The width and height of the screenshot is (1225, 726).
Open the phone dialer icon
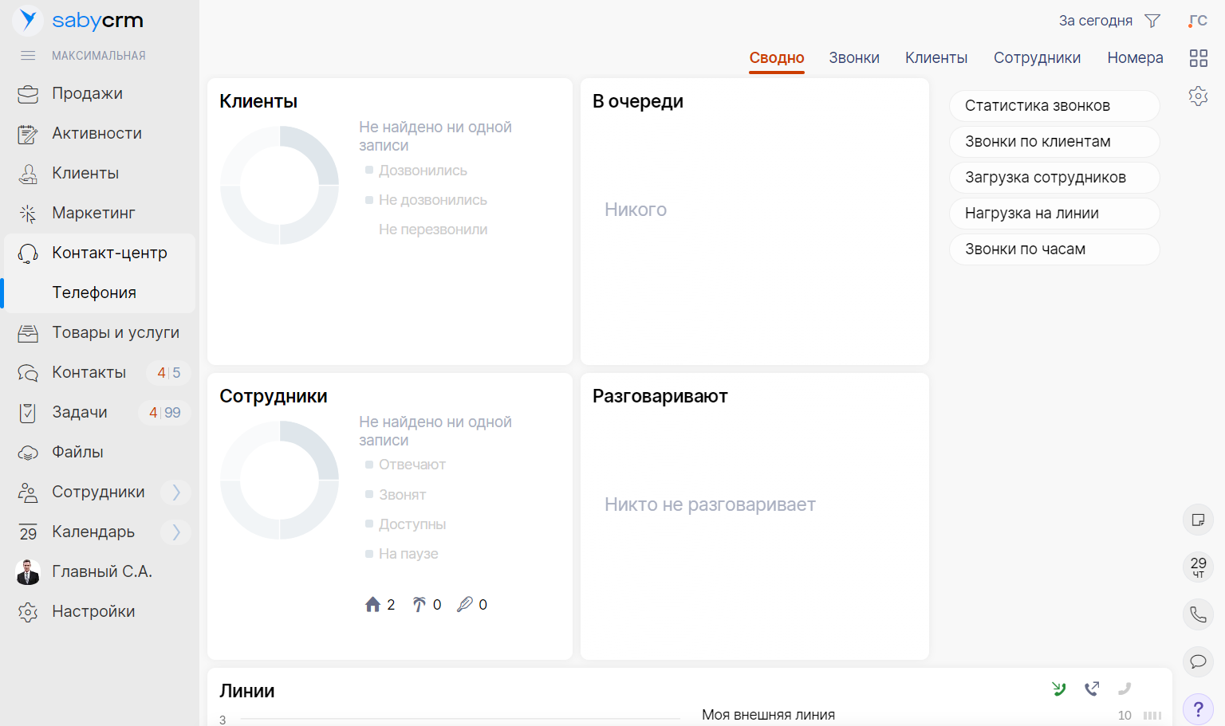tap(1198, 614)
